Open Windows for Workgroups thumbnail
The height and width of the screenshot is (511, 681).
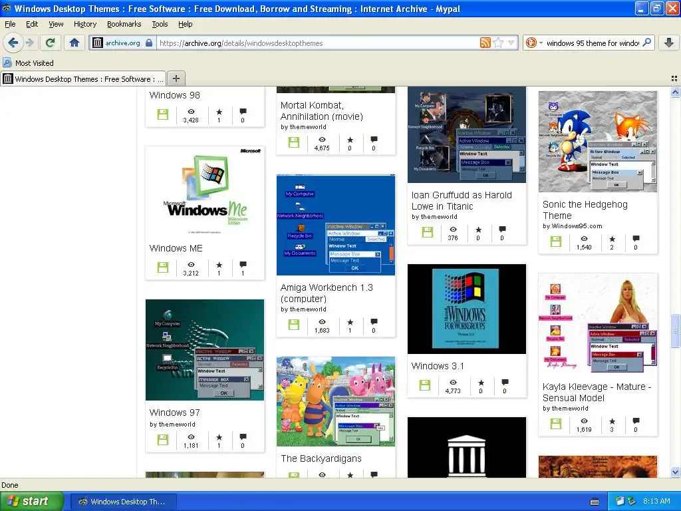[x=467, y=309]
